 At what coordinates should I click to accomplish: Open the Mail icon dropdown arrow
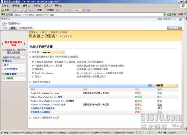[66, 10]
